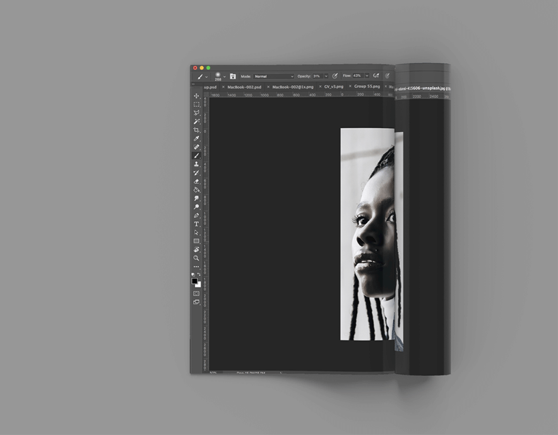This screenshot has height=435, width=558.
Task: Choose the Eyedropper tool
Action: coord(196,139)
